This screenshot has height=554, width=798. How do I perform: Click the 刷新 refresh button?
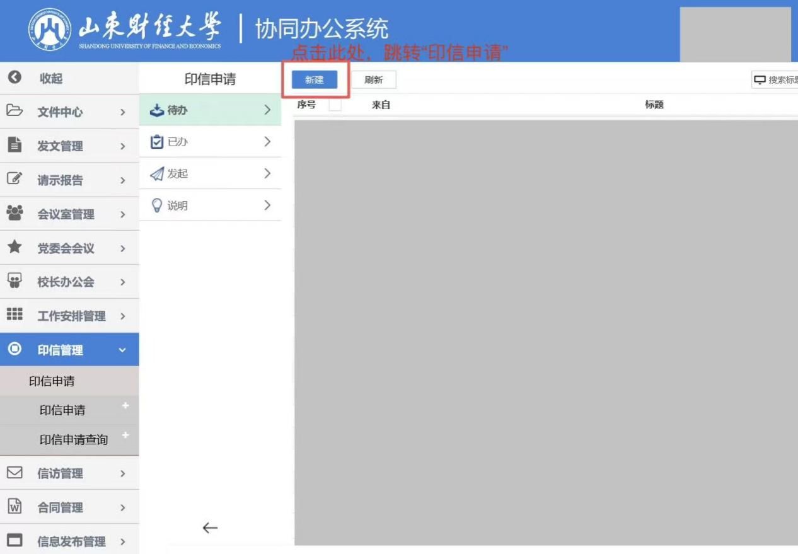373,80
